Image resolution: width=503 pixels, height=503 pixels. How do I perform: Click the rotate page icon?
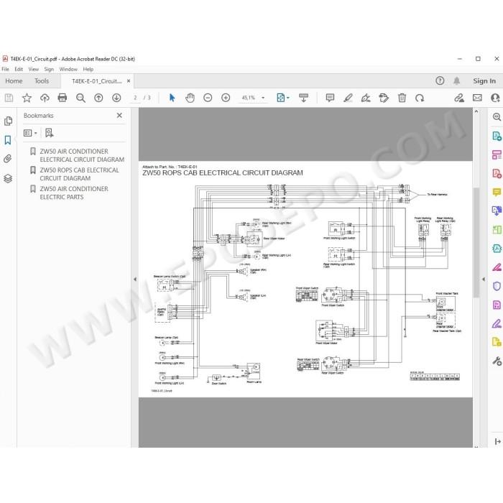(x=420, y=98)
